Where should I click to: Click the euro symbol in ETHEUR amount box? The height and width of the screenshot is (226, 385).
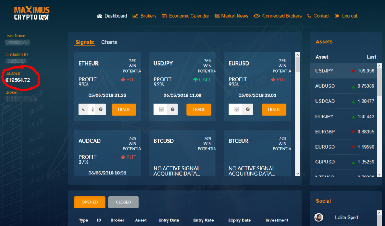(x=83, y=110)
